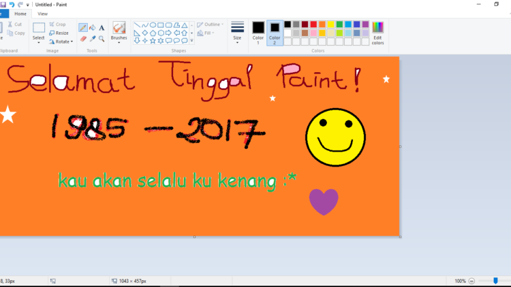Pick the purple color swatch
511x287 pixels.
[366, 24]
